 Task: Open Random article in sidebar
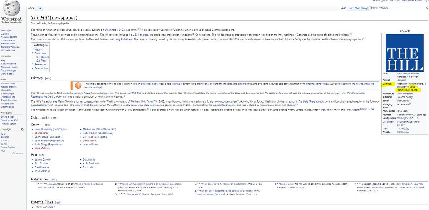(8, 43)
